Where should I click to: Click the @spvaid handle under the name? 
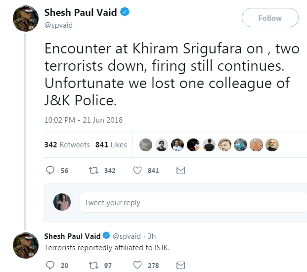point(58,25)
